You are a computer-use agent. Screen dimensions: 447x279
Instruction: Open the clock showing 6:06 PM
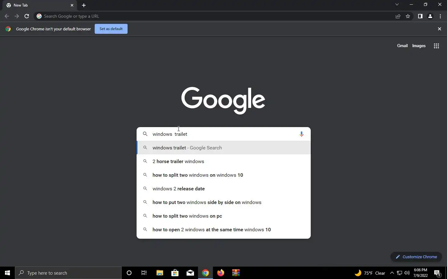tap(421, 273)
